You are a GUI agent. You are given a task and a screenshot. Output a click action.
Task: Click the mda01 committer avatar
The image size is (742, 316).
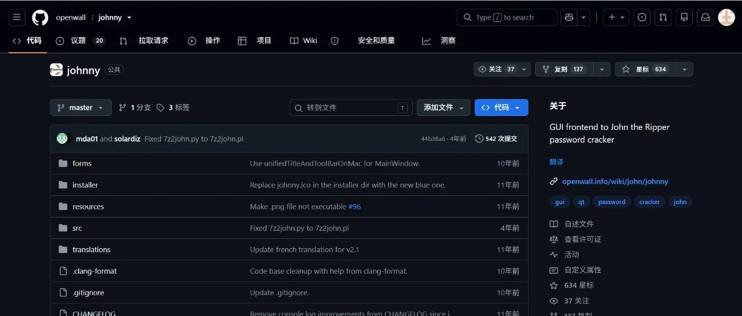[62, 139]
